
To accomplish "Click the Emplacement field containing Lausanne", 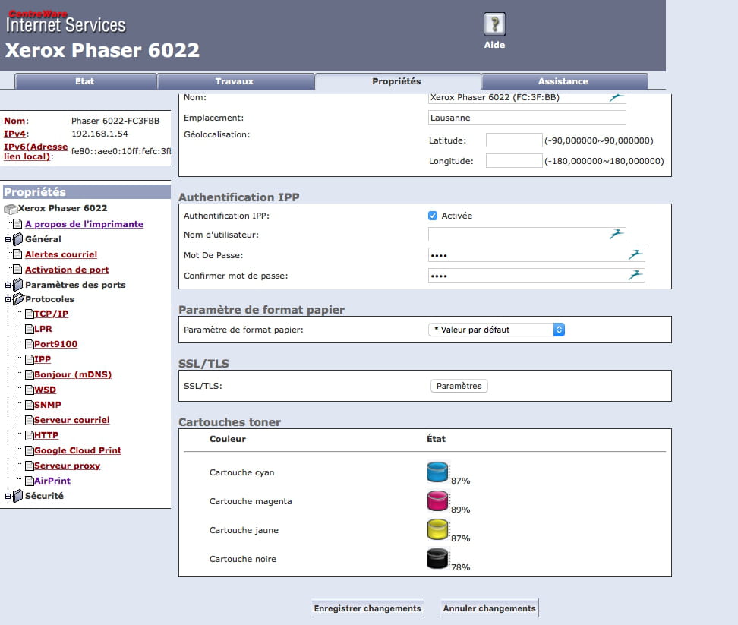I will click(x=527, y=118).
